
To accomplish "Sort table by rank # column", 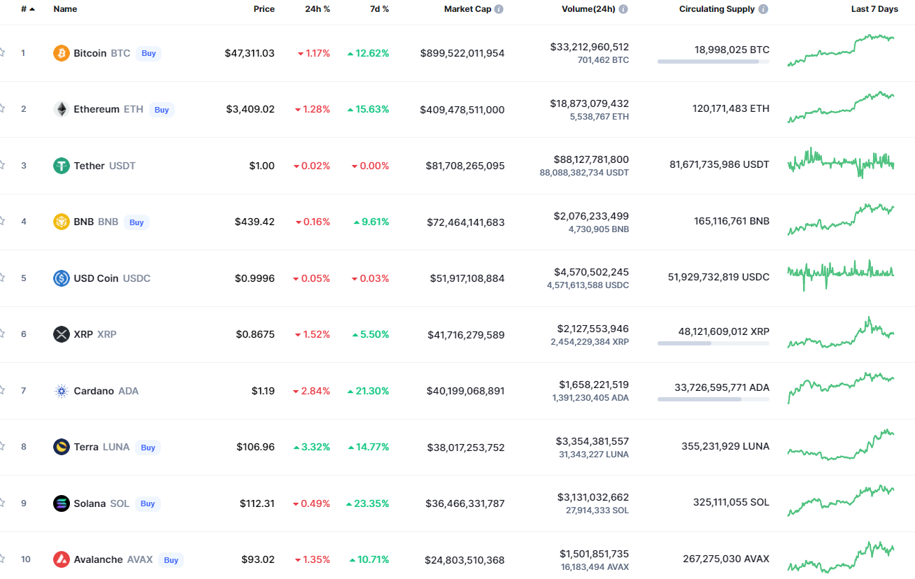I will (x=27, y=9).
